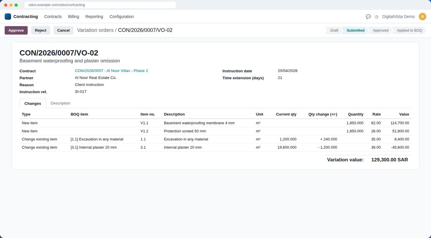Click the 129,300.00 SAR variation total
The image size is (431, 238).
pyautogui.click(x=390, y=160)
